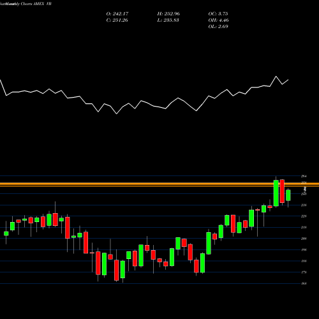
Task: Click the tallest green candlestick near 264
Action: 276,193
